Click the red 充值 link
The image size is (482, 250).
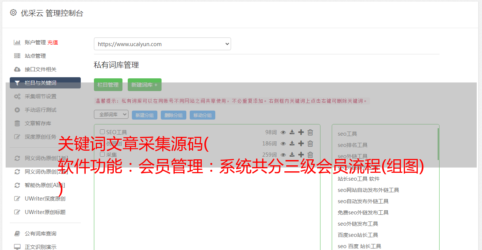click(x=53, y=42)
